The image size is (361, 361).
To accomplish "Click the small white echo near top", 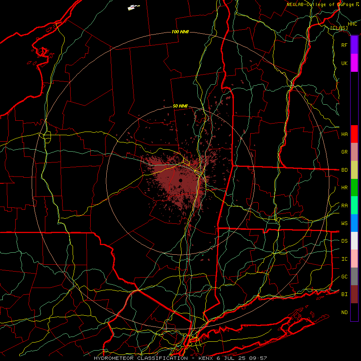I will pos(134,8).
